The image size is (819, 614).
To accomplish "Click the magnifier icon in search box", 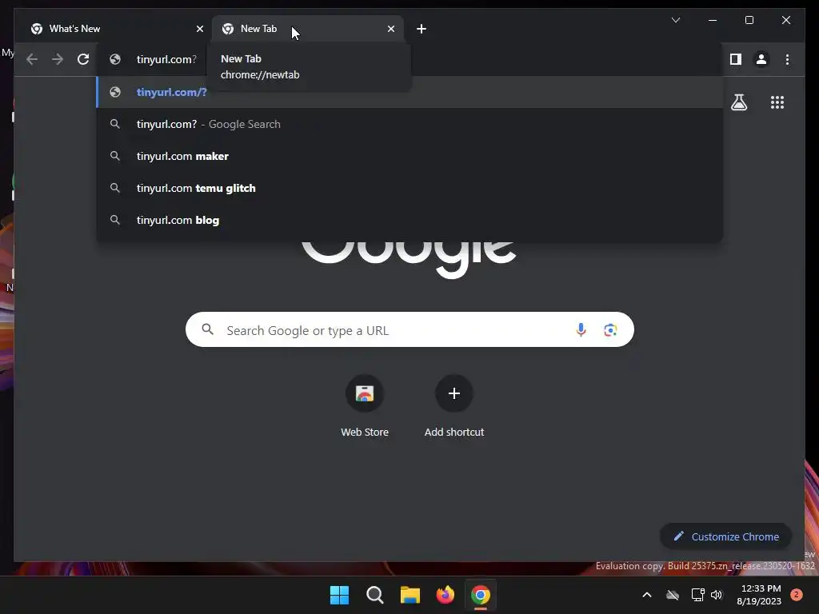I will (x=207, y=329).
